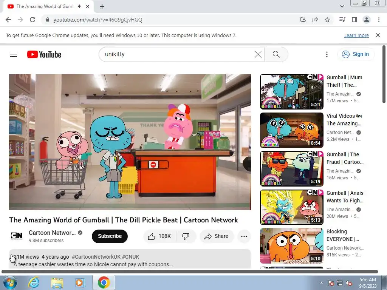Close the Amazing World of Gumball tab
Image resolution: width=387 pixels, height=290 pixels.
tap(88, 6)
